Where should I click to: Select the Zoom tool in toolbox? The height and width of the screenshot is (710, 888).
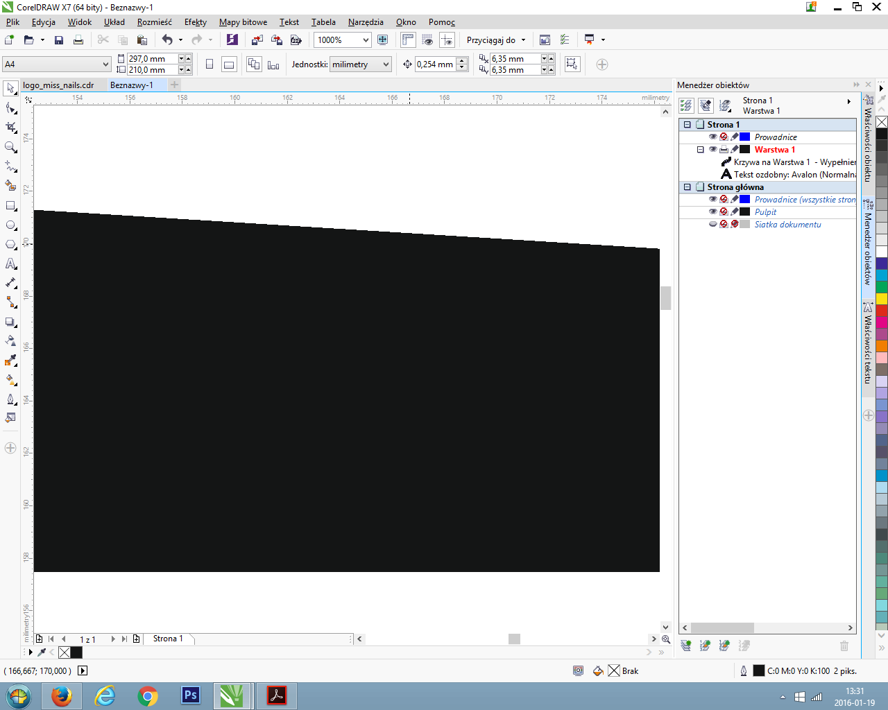pyautogui.click(x=10, y=147)
